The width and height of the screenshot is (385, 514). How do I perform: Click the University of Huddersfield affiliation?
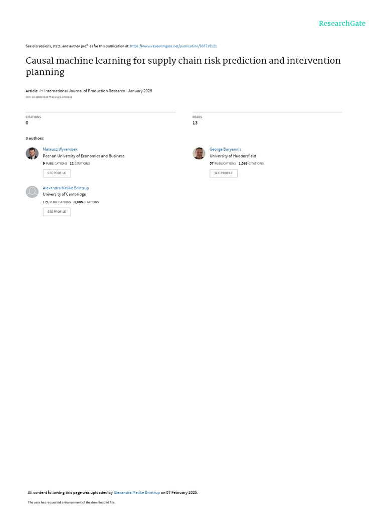click(x=233, y=156)
